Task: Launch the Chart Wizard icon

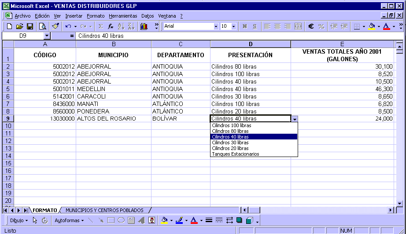Action: tap(144, 26)
